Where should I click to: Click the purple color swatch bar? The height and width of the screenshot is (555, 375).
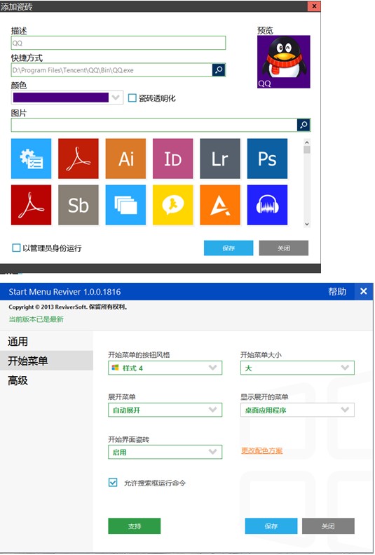pos(61,98)
